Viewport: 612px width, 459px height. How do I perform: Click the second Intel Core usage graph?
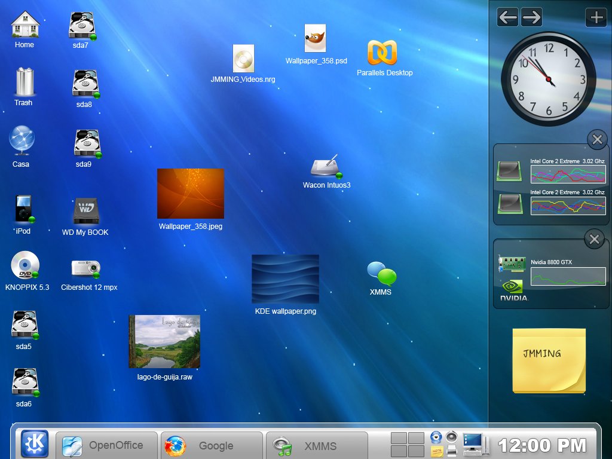coord(568,206)
